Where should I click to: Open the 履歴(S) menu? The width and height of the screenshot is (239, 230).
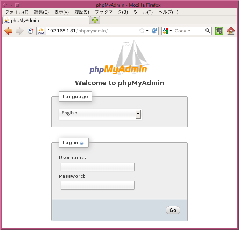point(82,12)
